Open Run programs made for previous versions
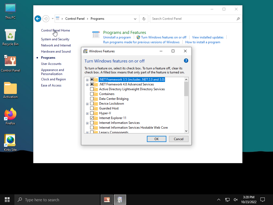This screenshot has height=205, width=273. point(141,42)
